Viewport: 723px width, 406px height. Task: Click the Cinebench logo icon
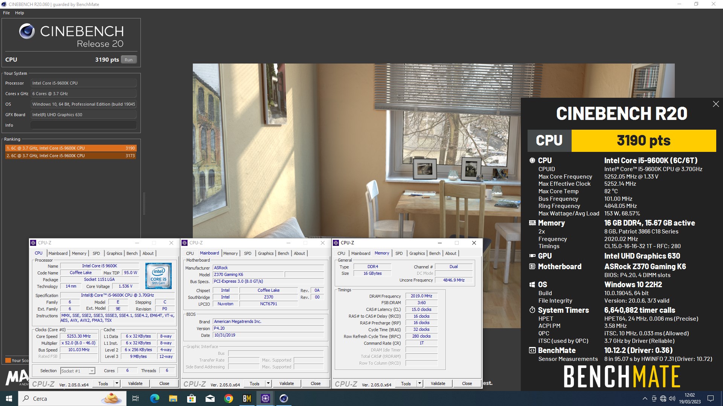27,31
